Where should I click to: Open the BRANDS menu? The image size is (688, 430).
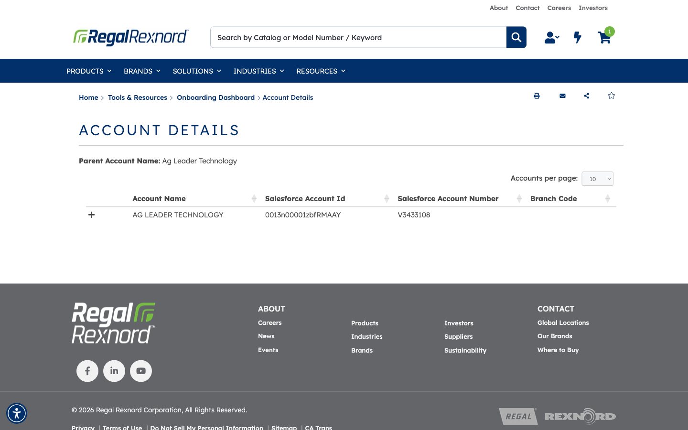[142, 71]
